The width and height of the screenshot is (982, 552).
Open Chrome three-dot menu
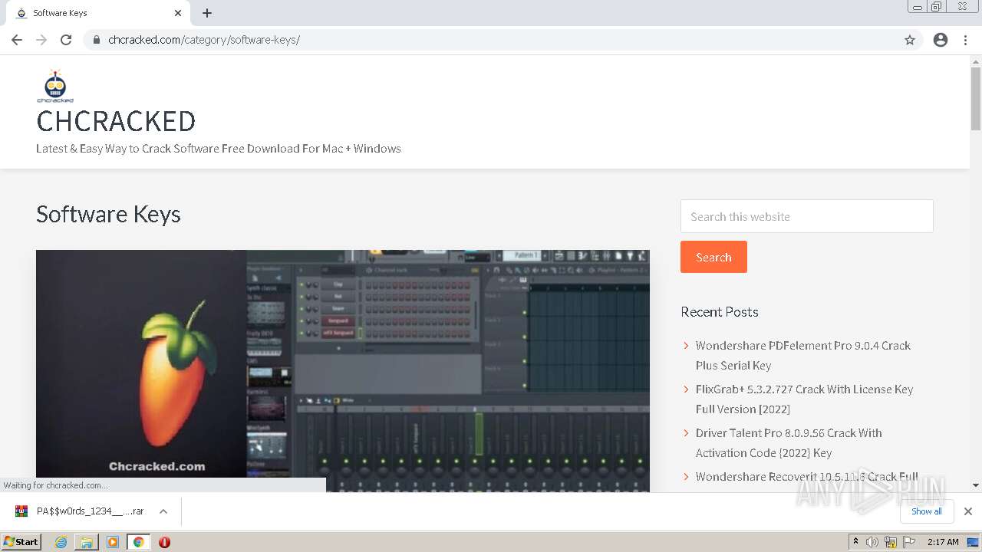pos(965,40)
